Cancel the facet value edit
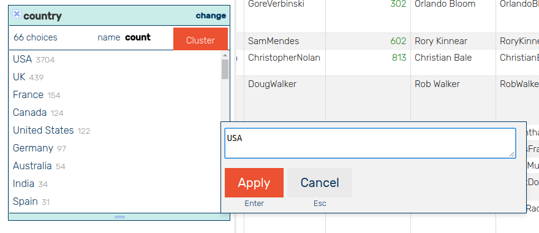The height and width of the screenshot is (233, 539). (320, 183)
